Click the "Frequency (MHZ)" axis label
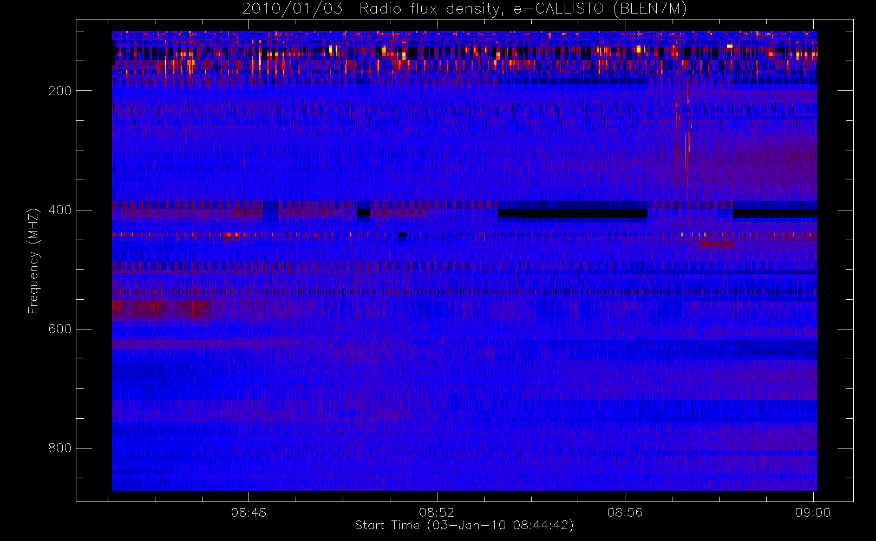The height and width of the screenshot is (541, 876). pyautogui.click(x=34, y=261)
